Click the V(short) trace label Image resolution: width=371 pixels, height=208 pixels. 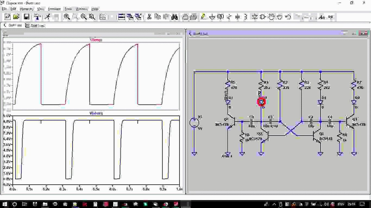click(x=96, y=113)
